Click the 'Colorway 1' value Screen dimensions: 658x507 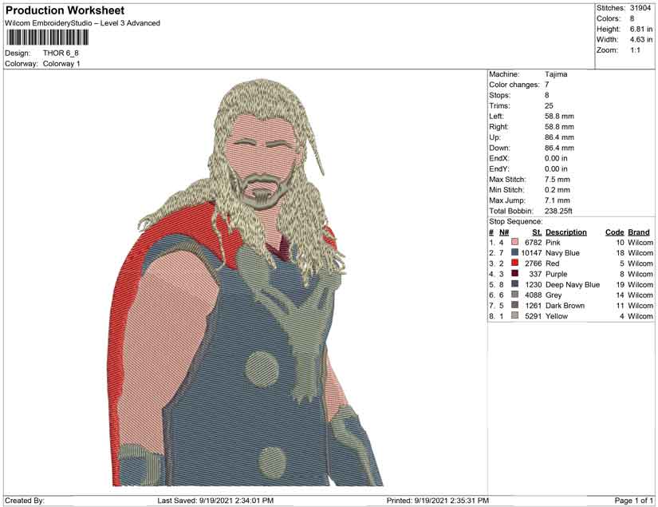pyautogui.click(x=61, y=64)
